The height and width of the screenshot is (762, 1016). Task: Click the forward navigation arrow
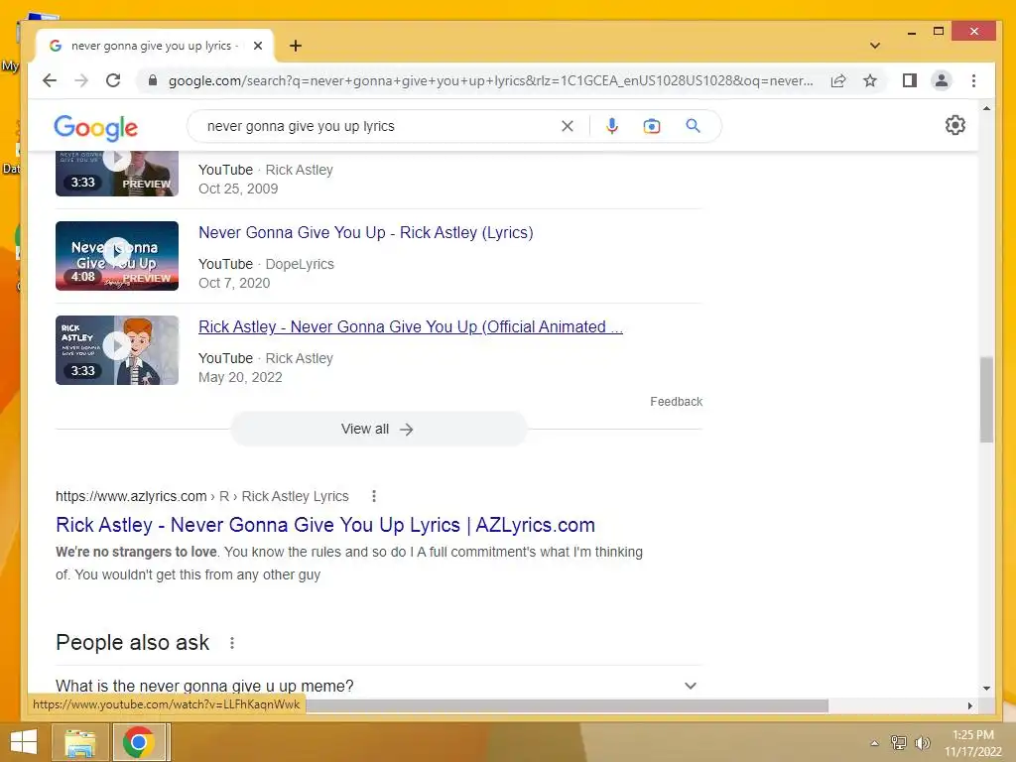[x=81, y=80]
